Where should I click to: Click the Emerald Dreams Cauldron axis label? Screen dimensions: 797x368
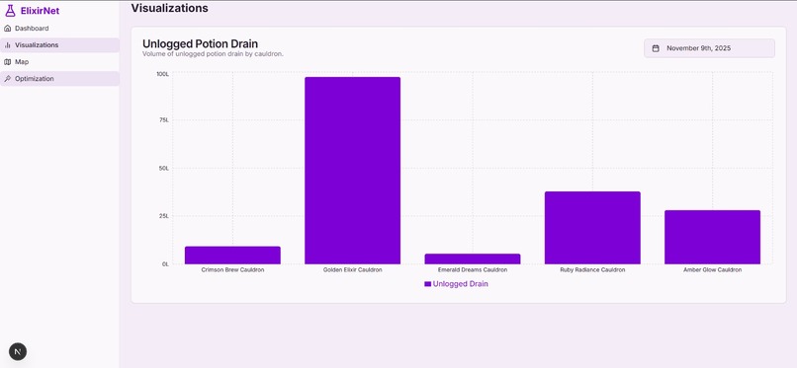[473, 270]
